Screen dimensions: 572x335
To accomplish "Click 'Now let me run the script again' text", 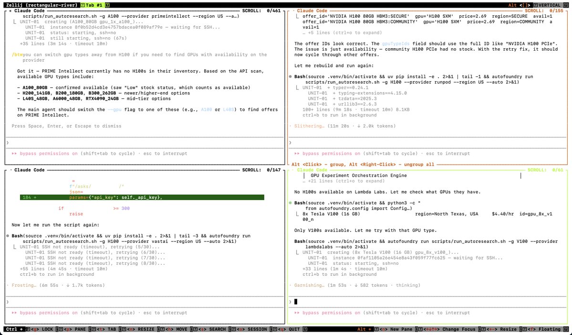I will coord(55,225).
